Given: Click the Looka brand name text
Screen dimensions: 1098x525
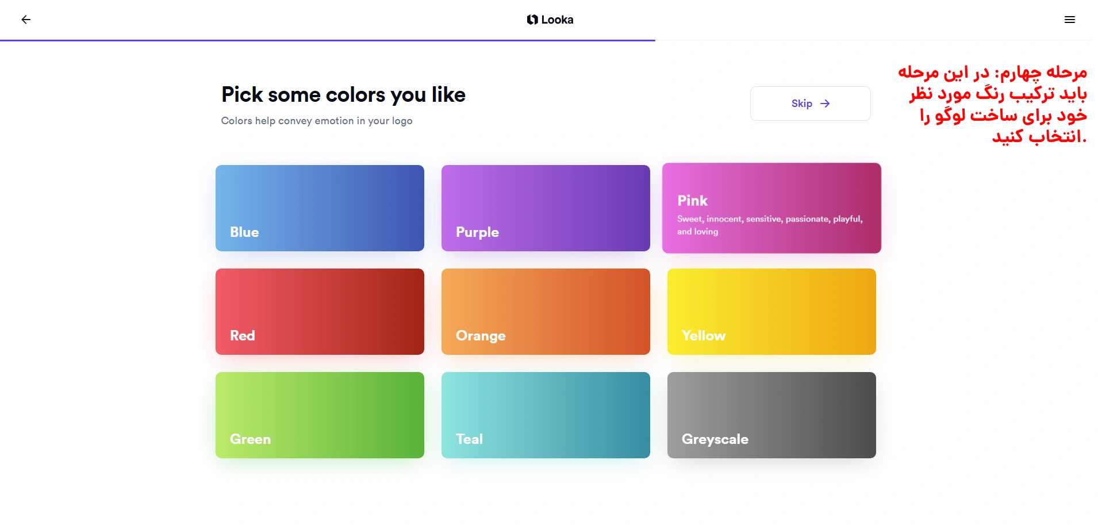Looking at the screenshot, I should 557,20.
